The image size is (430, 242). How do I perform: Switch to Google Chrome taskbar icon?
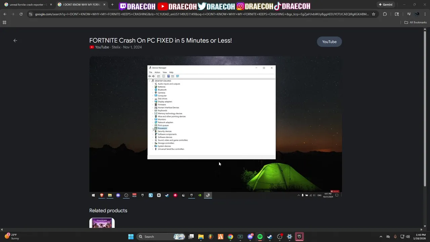click(x=230, y=237)
